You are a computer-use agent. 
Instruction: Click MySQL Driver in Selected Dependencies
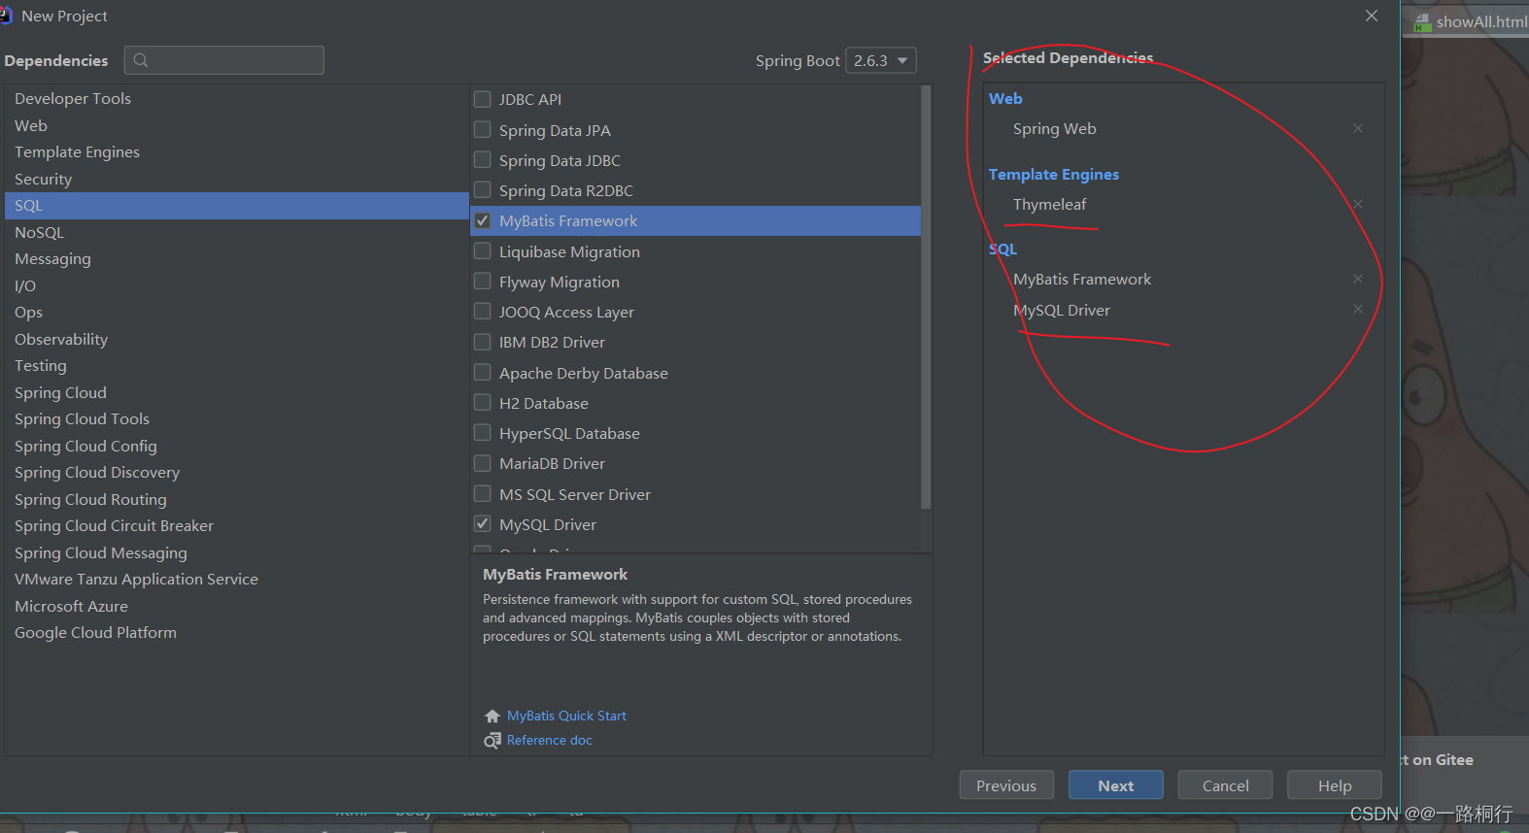1061,310
